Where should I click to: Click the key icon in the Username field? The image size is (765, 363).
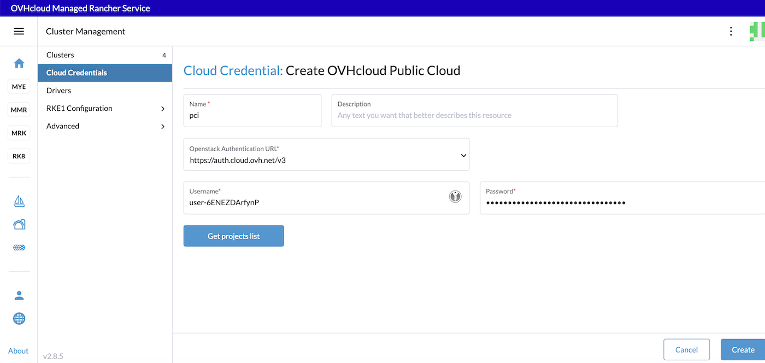(x=455, y=196)
